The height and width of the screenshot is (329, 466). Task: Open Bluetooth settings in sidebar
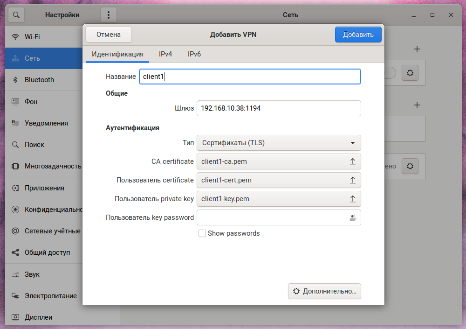(39, 80)
